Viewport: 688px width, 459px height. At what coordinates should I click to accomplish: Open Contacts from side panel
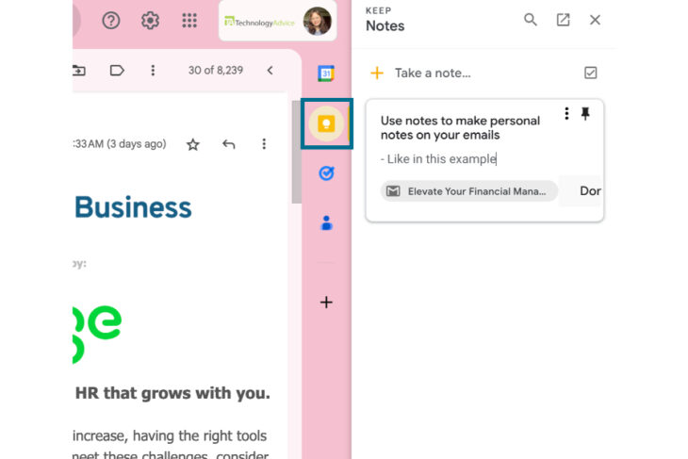[326, 223]
